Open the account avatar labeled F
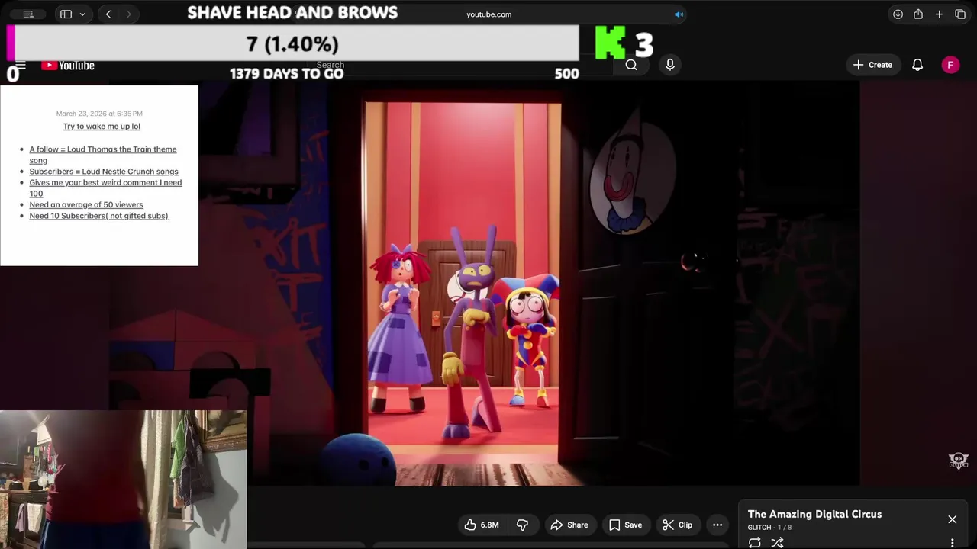977x549 pixels. point(950,65)
